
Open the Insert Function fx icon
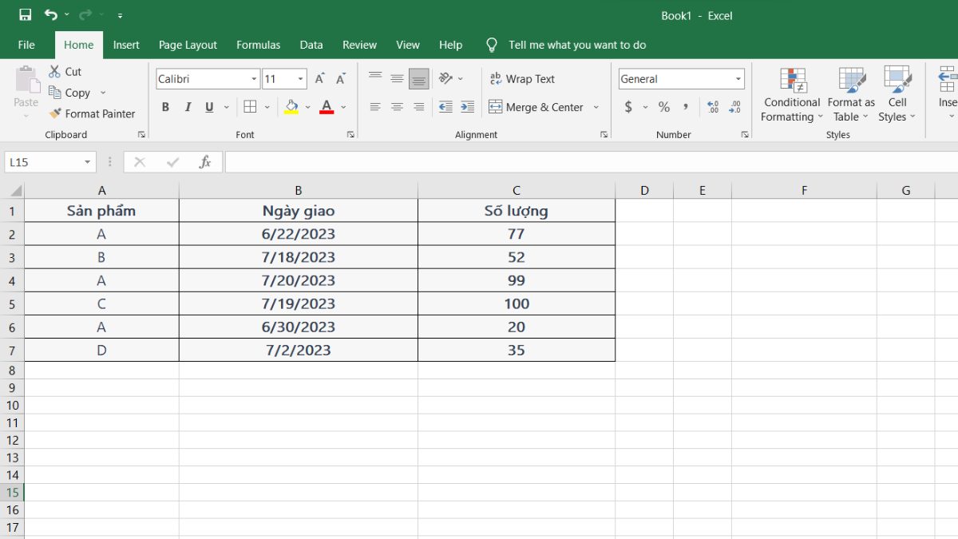[205, 162]
